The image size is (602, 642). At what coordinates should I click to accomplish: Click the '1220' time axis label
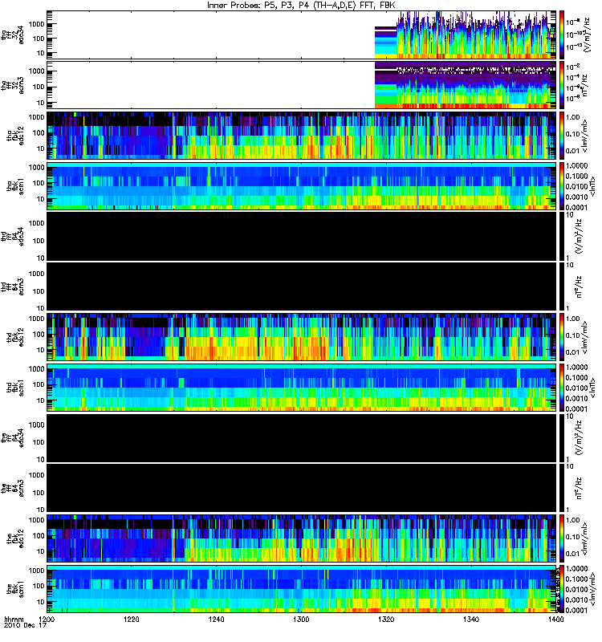click(x=132, y=619)
